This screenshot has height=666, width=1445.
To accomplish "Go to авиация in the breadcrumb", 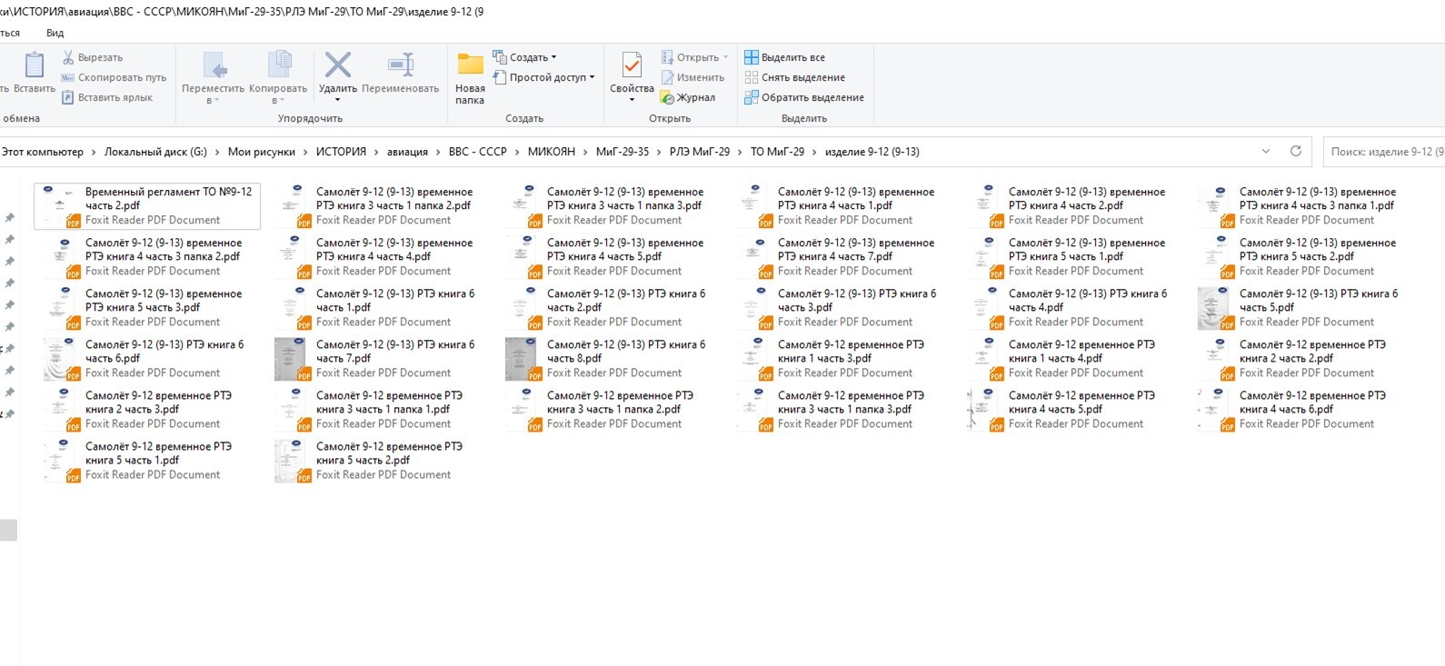I will [407, 152].
